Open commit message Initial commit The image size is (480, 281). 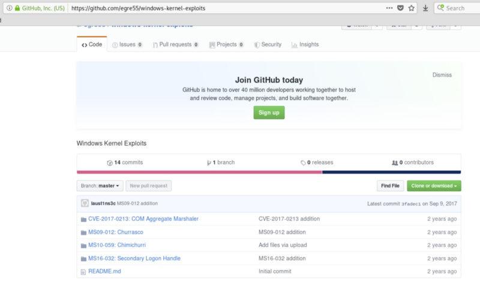point(275,271)
